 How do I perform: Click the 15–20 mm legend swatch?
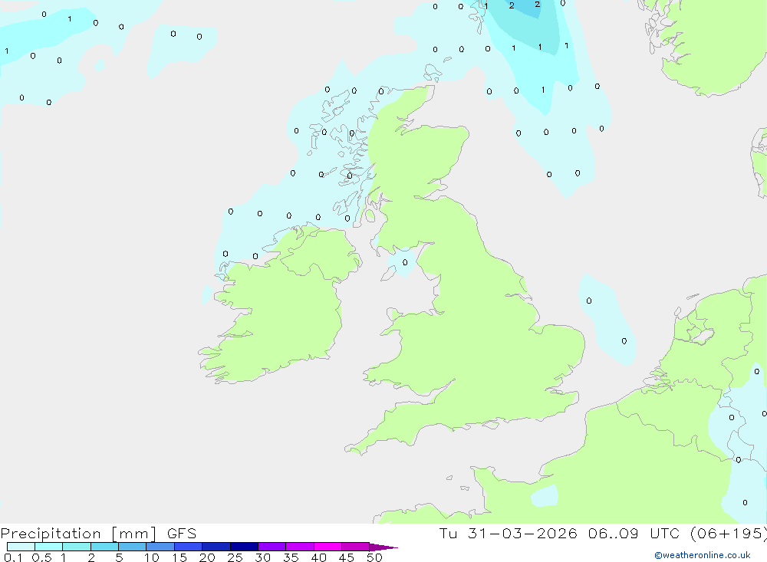coord(189,547)
